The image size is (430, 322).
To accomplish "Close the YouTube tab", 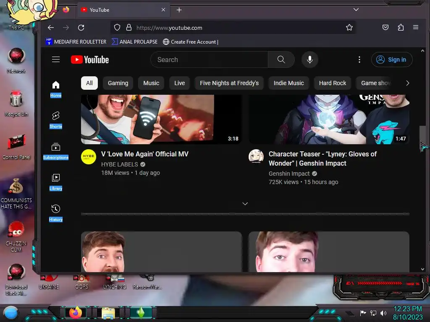I will [x=163, y=10].
